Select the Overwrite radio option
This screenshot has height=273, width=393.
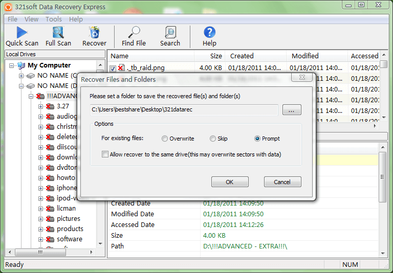(x=164, y=139)
